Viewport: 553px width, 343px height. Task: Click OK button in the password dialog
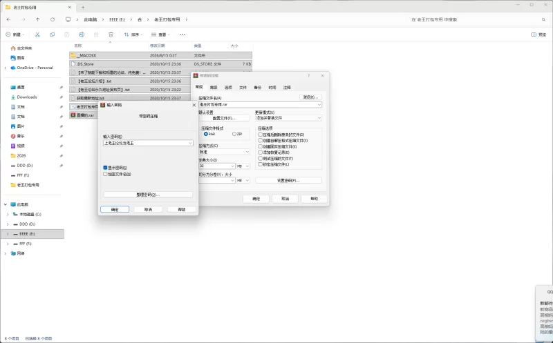click(115, 209)
